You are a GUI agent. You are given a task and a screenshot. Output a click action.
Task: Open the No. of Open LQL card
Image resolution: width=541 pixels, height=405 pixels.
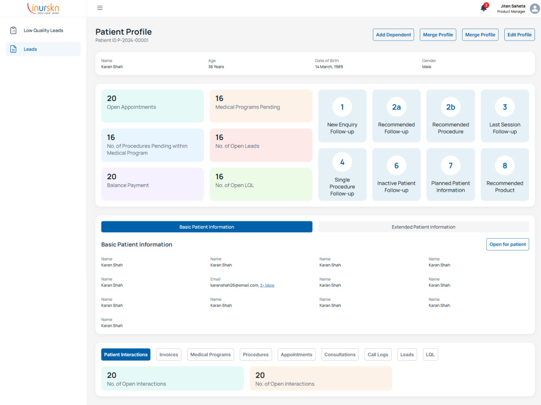pyautogui.click(x=261, y=184)
